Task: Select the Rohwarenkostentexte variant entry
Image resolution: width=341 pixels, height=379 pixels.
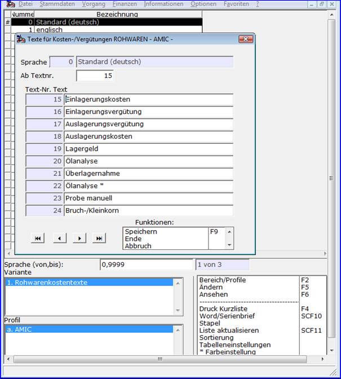Action: (89, 283)
